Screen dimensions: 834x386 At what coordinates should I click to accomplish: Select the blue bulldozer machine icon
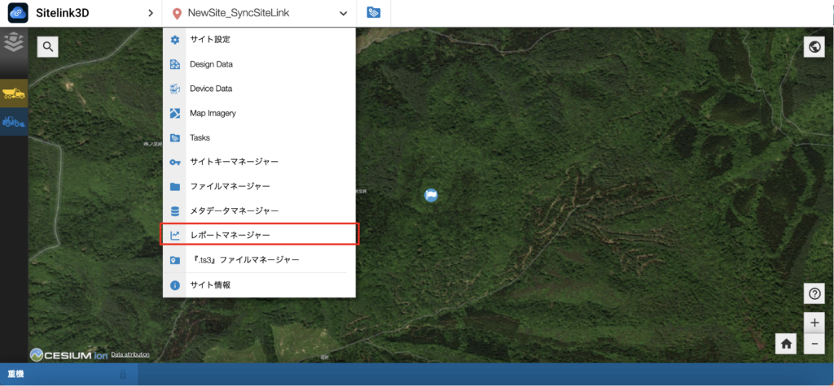[14, 122]
